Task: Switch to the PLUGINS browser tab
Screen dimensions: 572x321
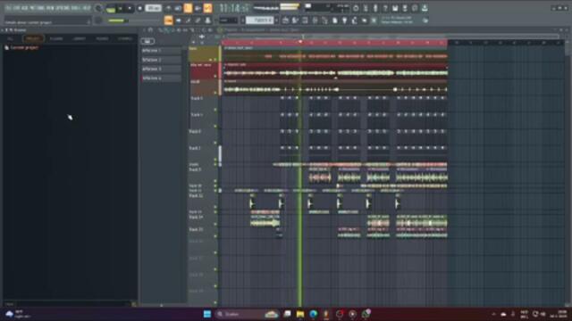Action: (x=56, y=38)
